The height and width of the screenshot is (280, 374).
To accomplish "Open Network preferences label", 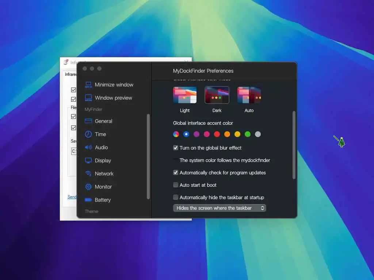I will tap(104, 174).
